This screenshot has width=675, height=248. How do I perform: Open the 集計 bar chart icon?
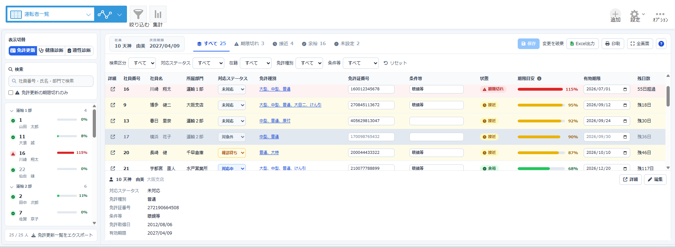[158, 14]
